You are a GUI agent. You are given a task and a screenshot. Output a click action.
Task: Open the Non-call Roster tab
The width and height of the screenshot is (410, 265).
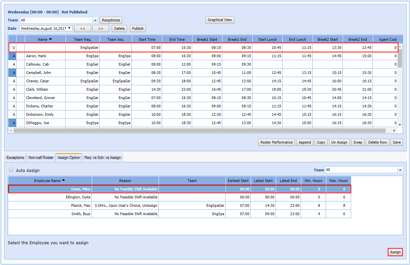pyautogui.click(x=41, y=158)
